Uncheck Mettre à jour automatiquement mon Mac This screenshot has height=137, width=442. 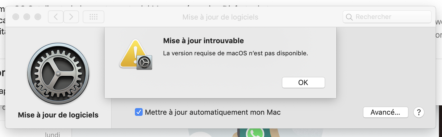(x=139, y=112)
